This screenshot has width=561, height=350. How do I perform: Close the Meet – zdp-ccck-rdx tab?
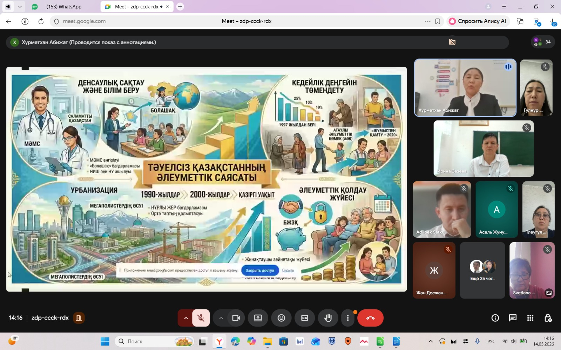click(x=167, y=7)
